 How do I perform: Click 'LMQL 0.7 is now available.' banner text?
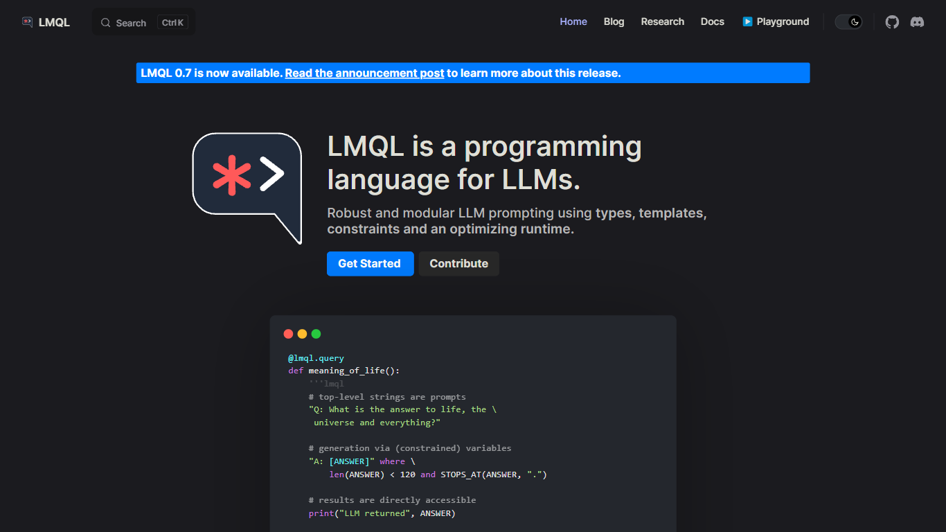(x=211, y=73)
